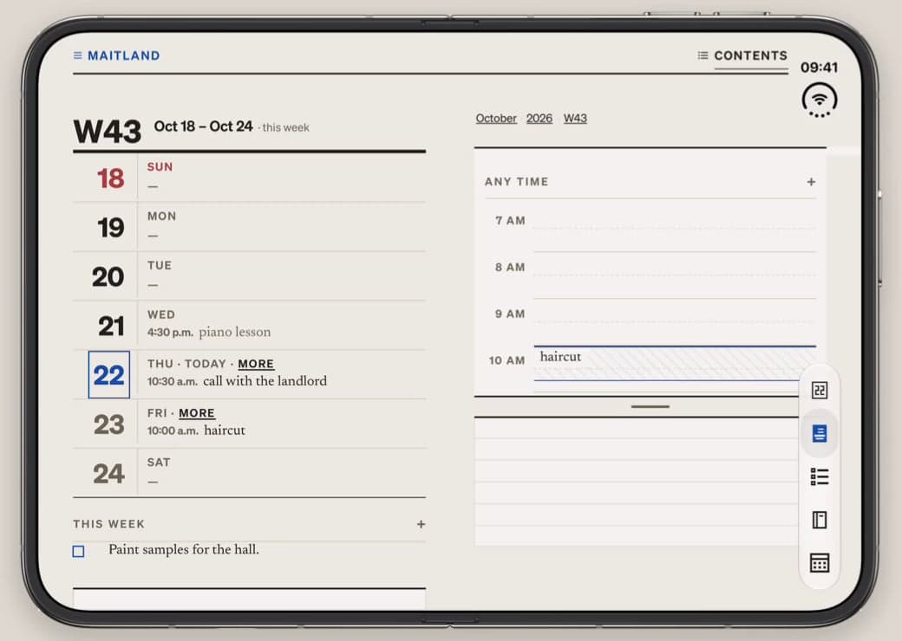Open the hamburger menu beside MAITLAND
Screen dimensions: 902x641
[78, 55]
